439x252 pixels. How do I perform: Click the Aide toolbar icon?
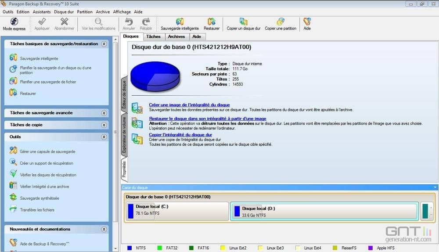click(x=307, y=22)
